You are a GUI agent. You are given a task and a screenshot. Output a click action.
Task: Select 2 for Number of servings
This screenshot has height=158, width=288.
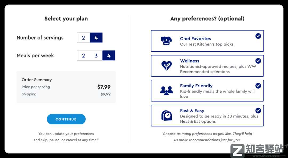83,38
